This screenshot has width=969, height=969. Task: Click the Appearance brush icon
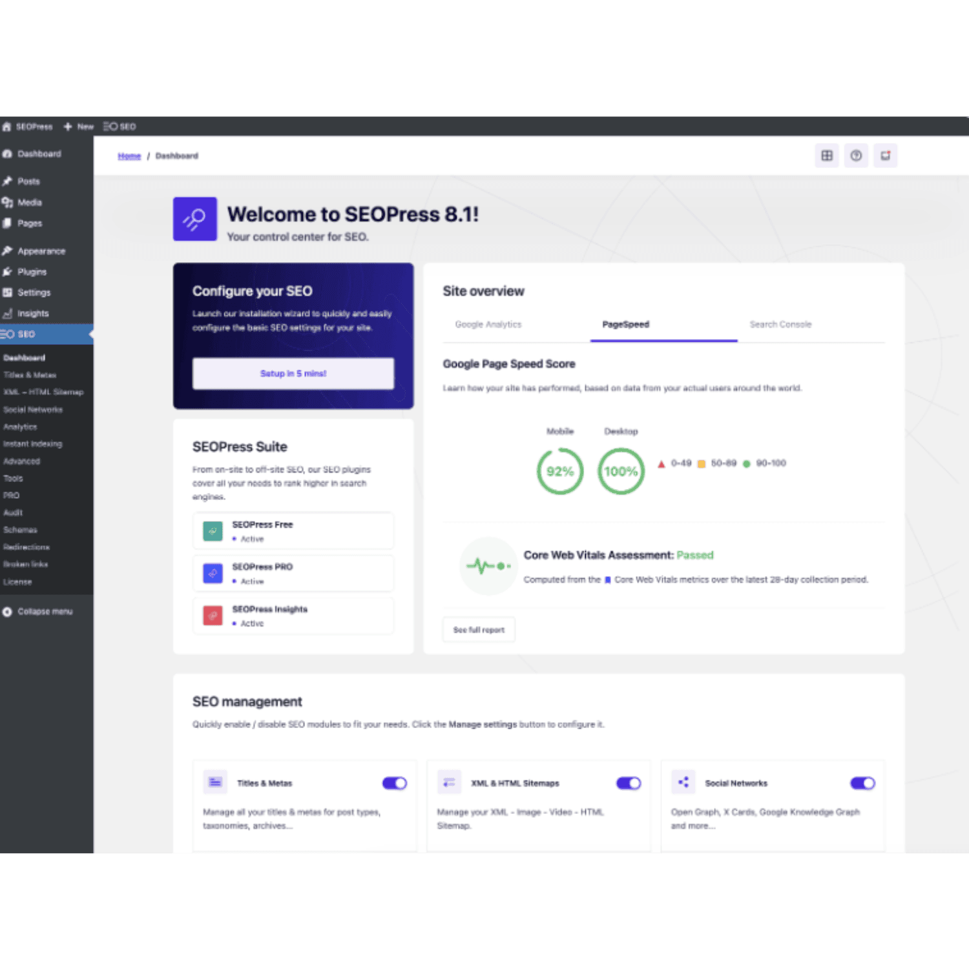9,251
